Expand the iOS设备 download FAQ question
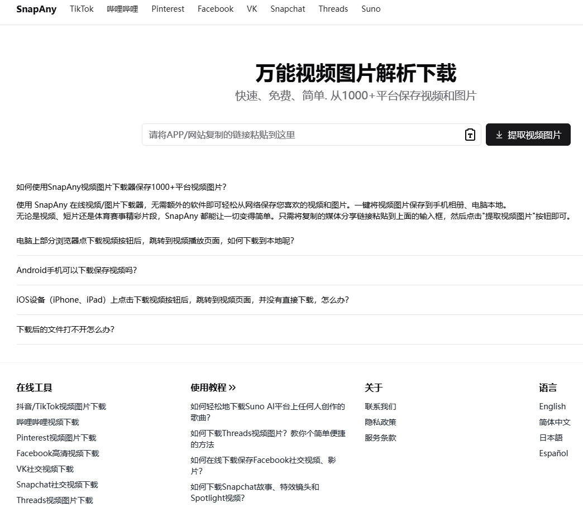This screenshot has width=583, height=507. (x=183, y=300)
